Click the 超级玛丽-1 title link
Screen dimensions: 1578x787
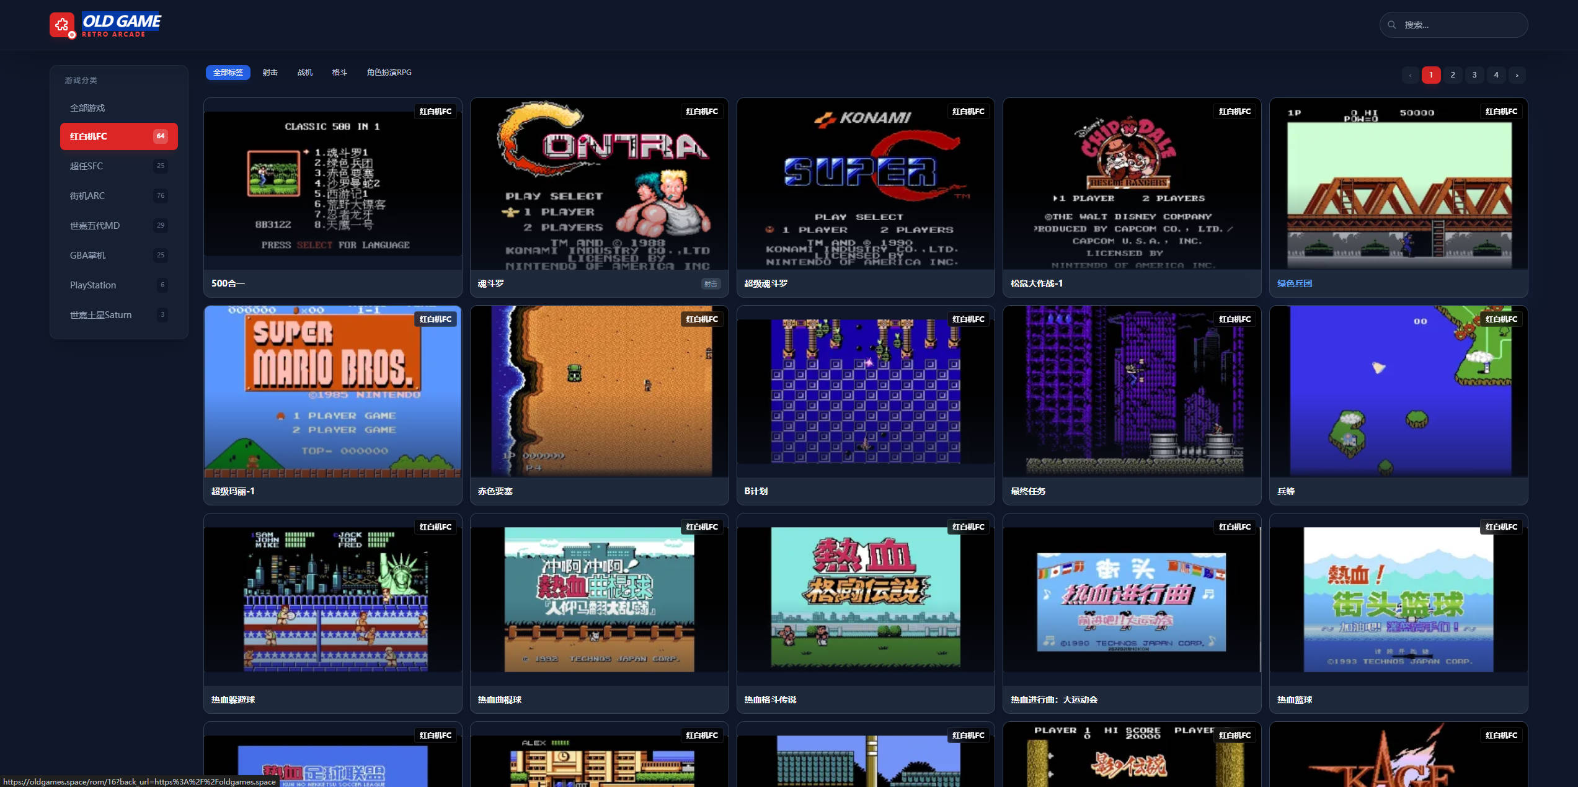(233, 491)
